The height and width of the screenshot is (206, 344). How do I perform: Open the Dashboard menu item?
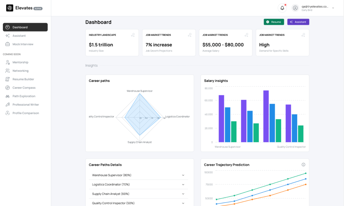coord(25,27)
